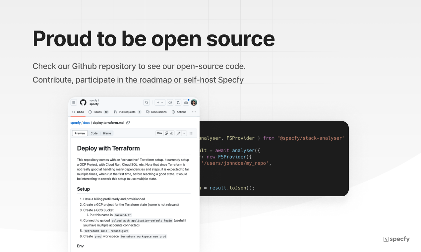Open the GitHub hamburger navigation menu

pyautogui.click(x=74, y=102)
